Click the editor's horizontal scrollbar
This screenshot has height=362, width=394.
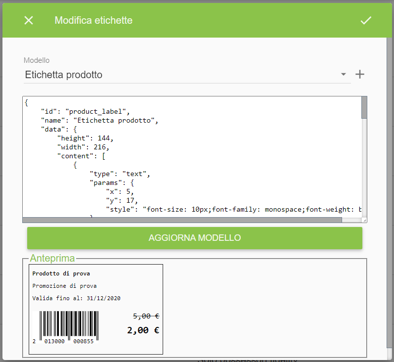pos(182,220)
